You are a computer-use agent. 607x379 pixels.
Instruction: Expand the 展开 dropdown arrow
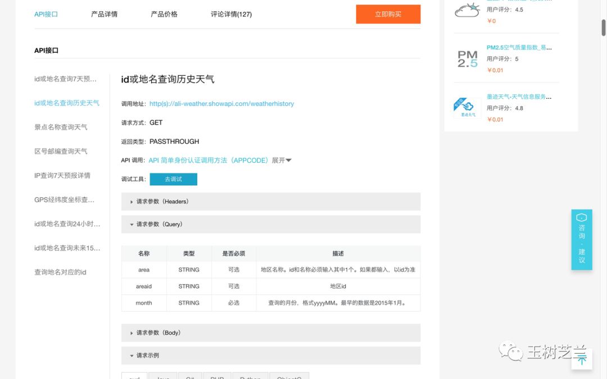coord(288,161)
